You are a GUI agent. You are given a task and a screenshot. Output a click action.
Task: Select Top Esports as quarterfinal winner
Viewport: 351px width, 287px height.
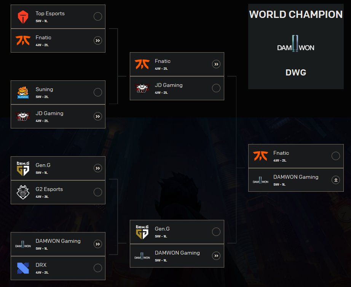(98, 16)
